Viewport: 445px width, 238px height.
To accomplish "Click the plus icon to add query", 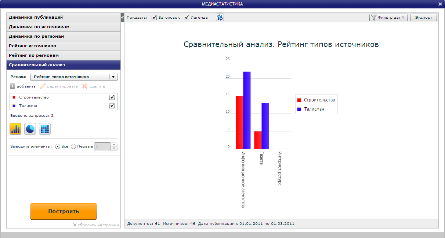I will 12,86.
